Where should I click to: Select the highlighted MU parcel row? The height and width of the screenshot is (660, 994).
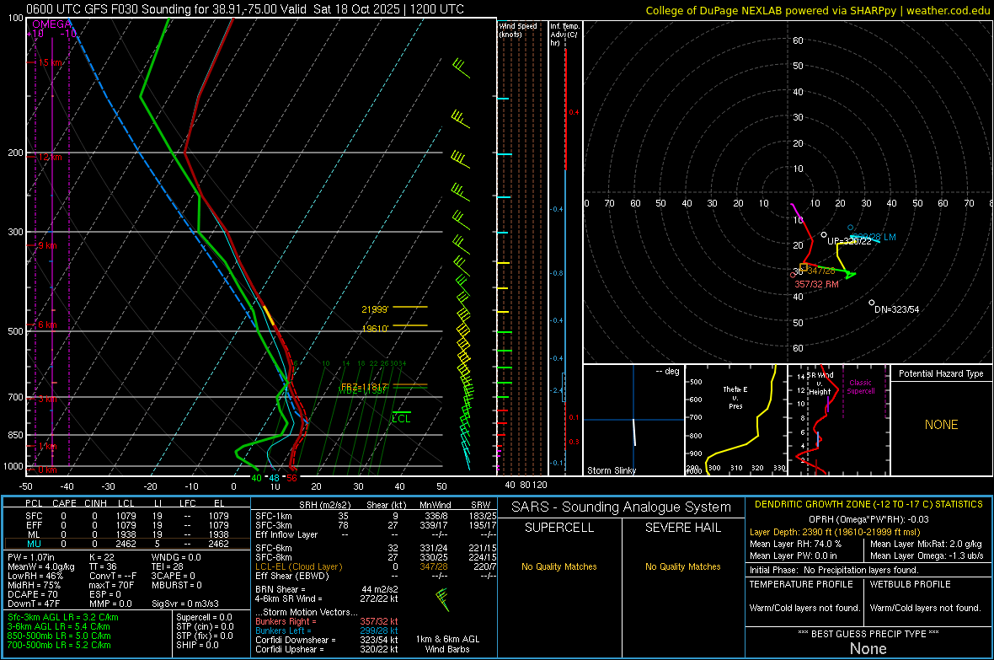click(x=127, y=543)
